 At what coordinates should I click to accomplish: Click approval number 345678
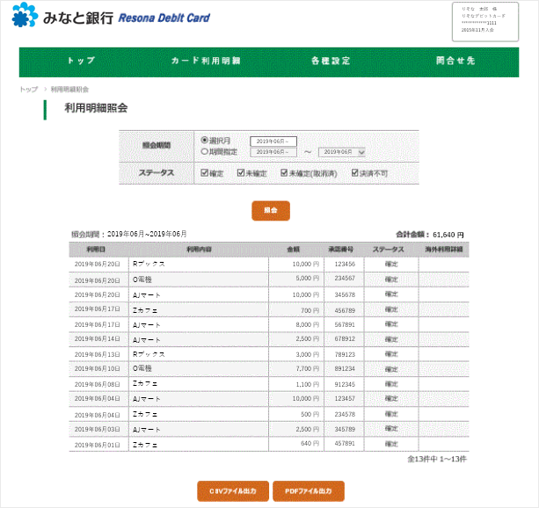tap(345, 295)
